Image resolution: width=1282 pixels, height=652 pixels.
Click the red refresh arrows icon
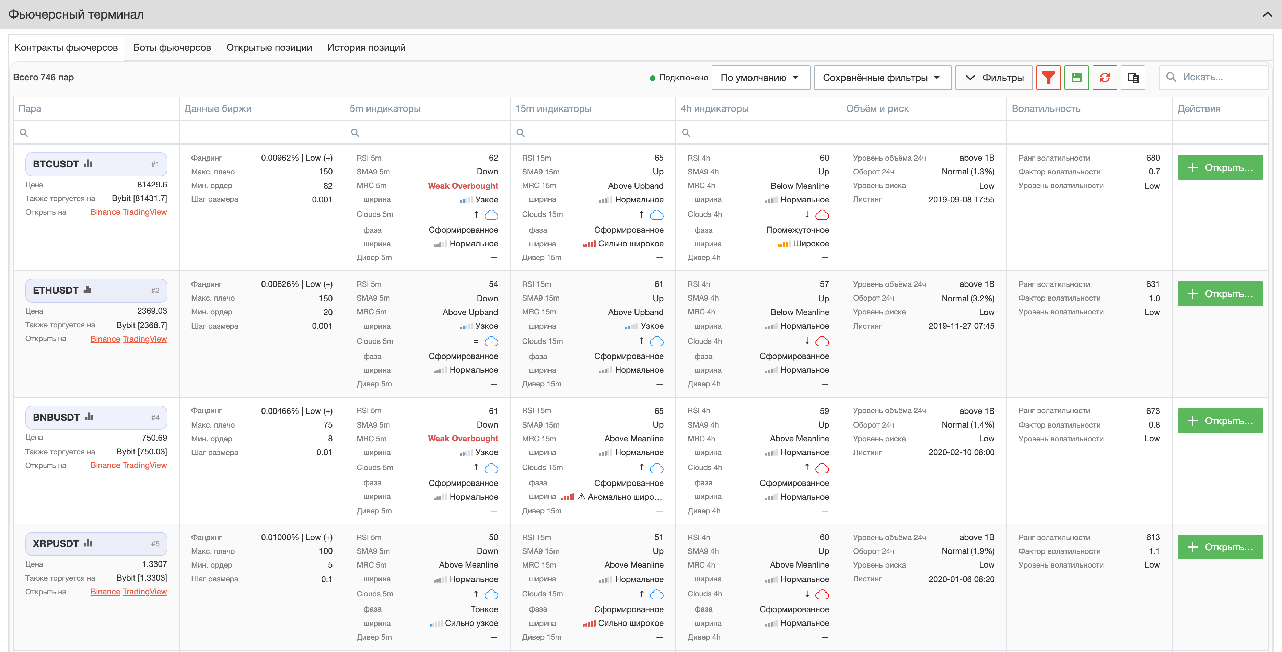[x=1104, y=78]
